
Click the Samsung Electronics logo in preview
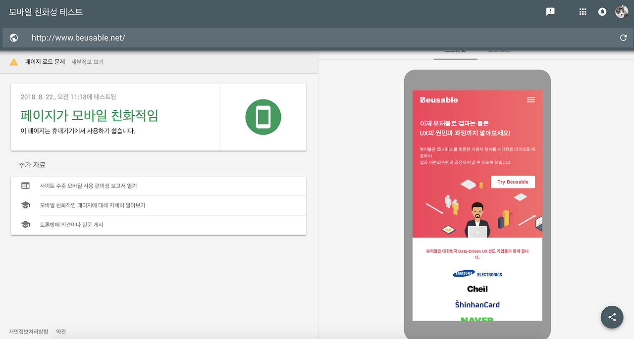pos(477,274)
